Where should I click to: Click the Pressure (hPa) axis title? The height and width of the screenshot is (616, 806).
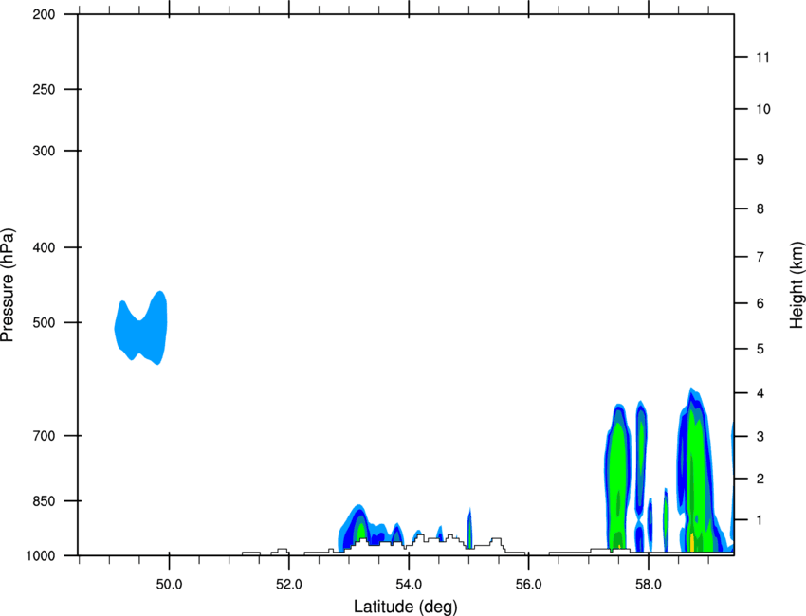coord(8,285)
